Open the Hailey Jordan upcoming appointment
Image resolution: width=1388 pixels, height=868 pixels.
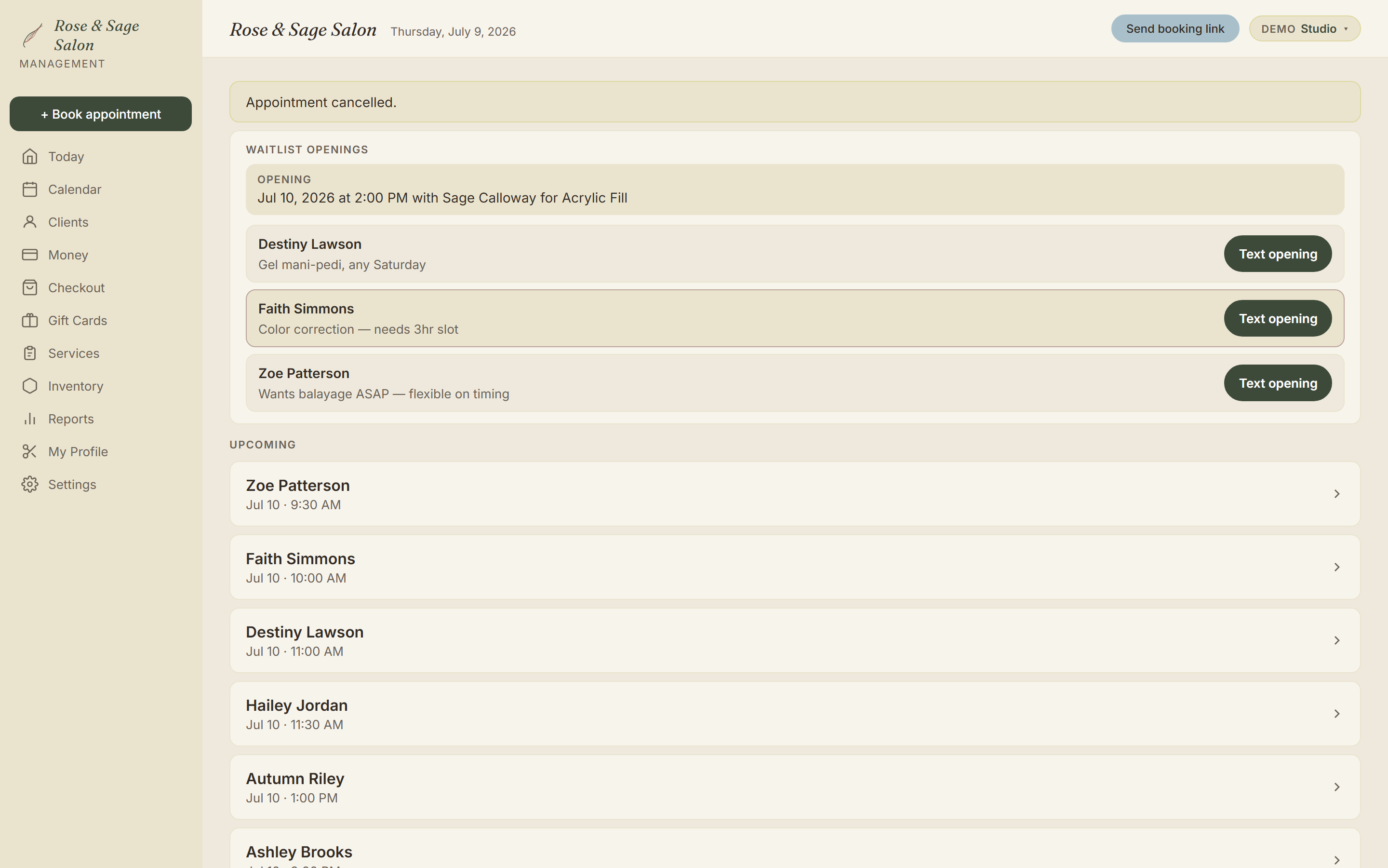[x=795, y=714]
